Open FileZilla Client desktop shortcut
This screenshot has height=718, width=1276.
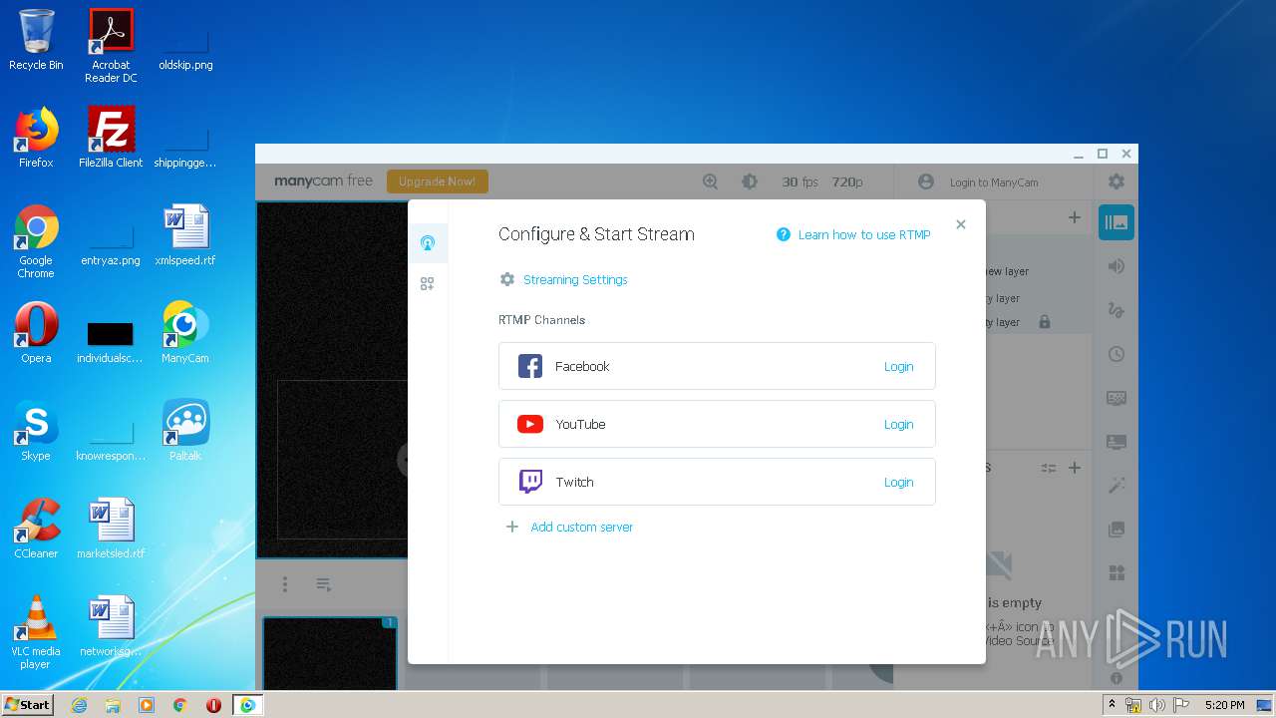[111, 137]
